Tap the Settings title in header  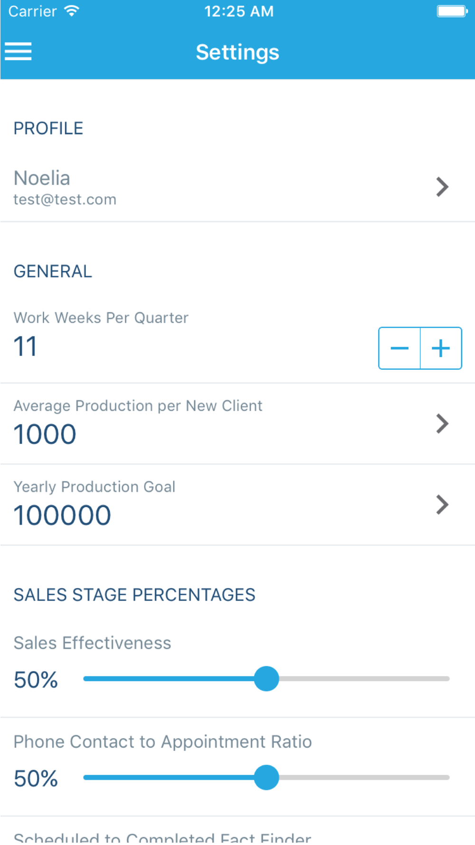[x=237, y=52]
